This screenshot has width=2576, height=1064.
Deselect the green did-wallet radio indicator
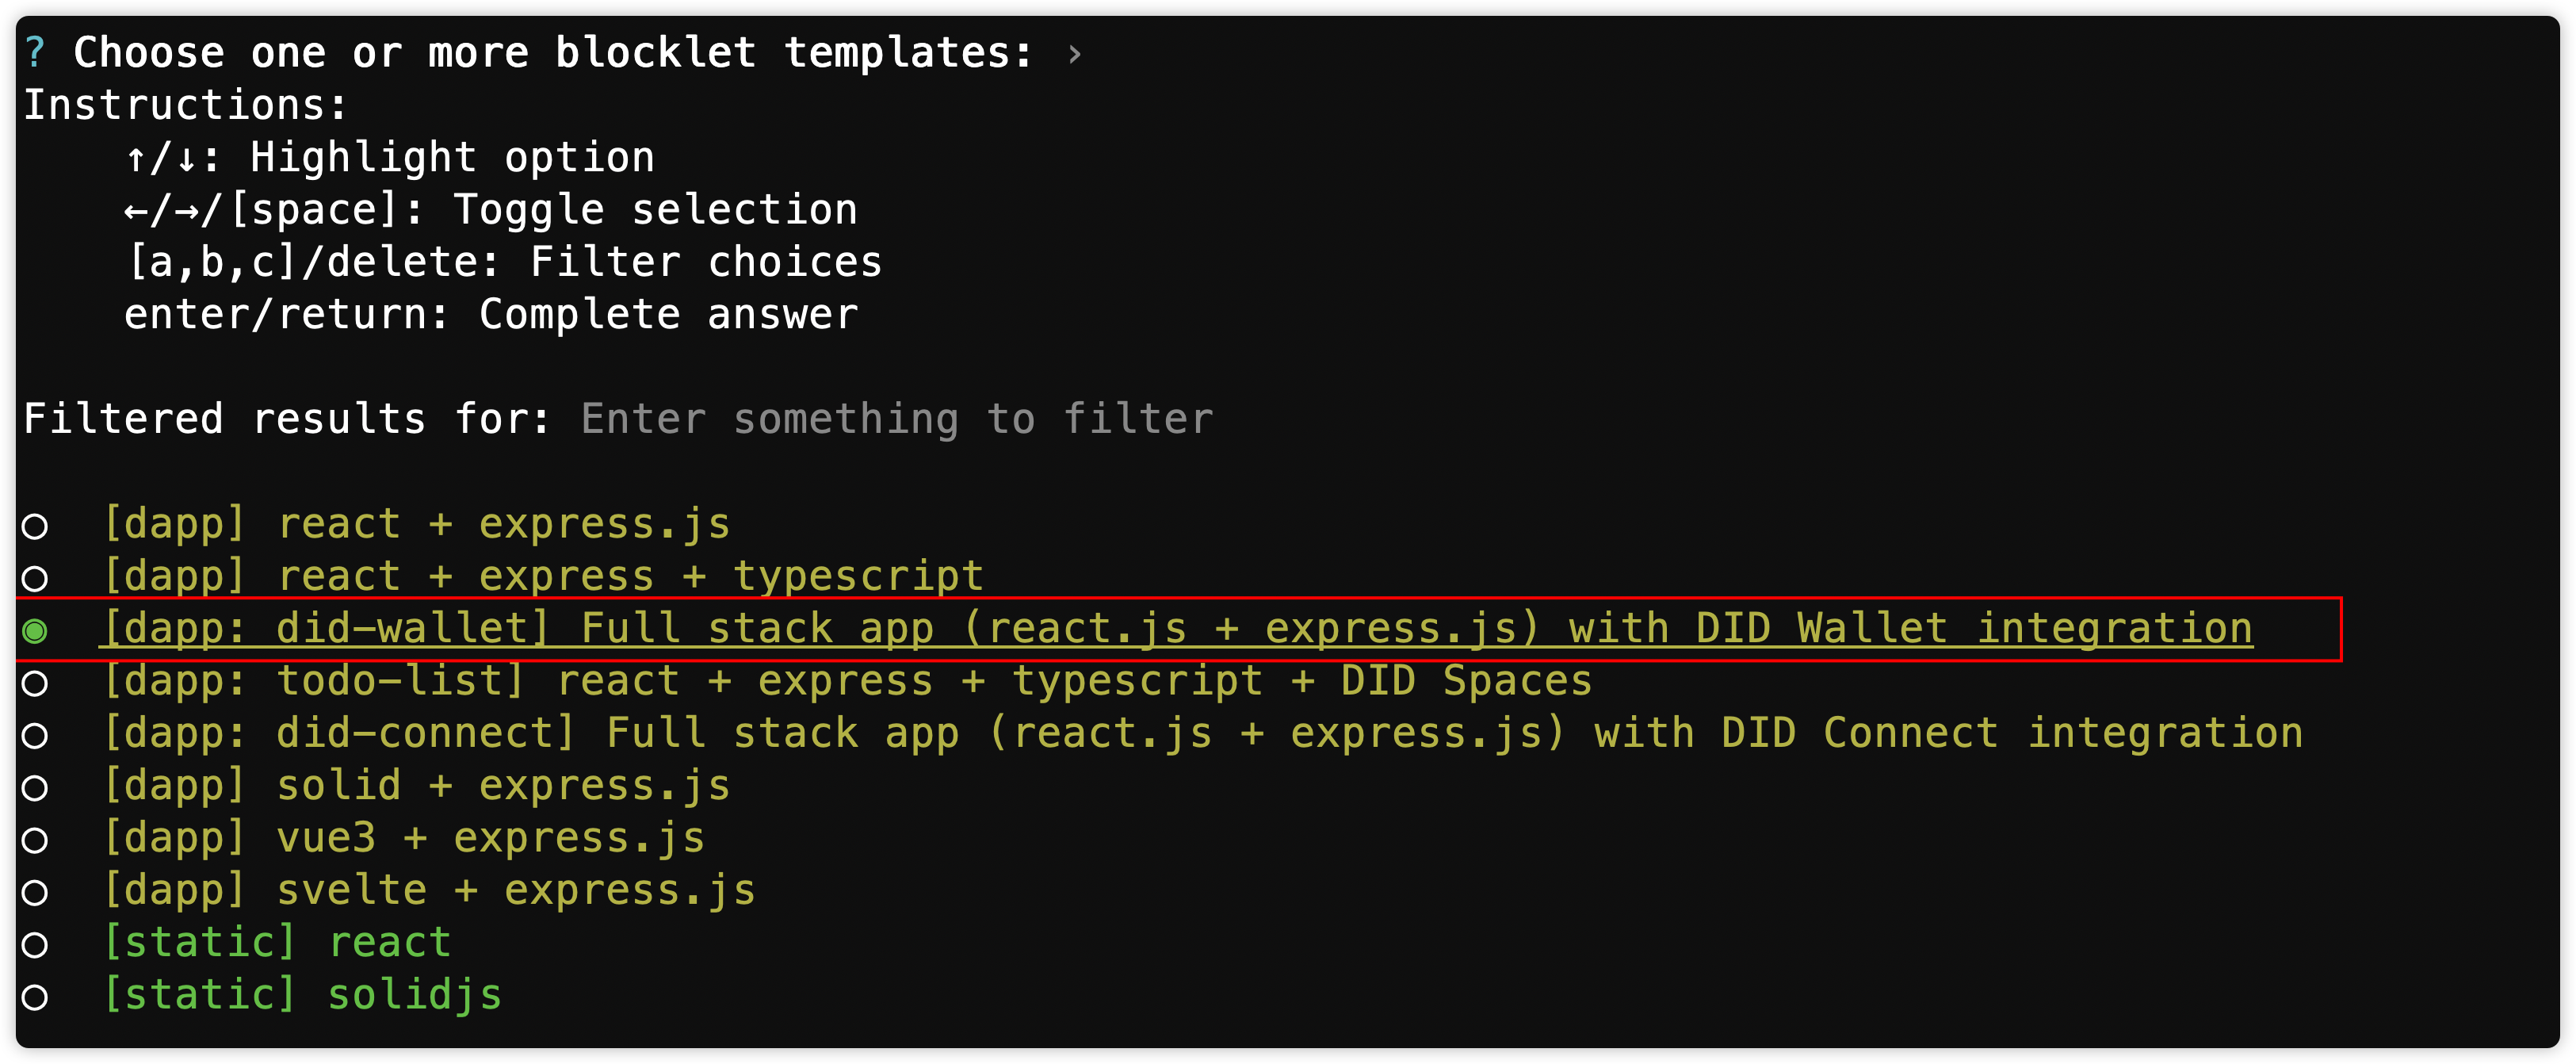pos(35,631)
